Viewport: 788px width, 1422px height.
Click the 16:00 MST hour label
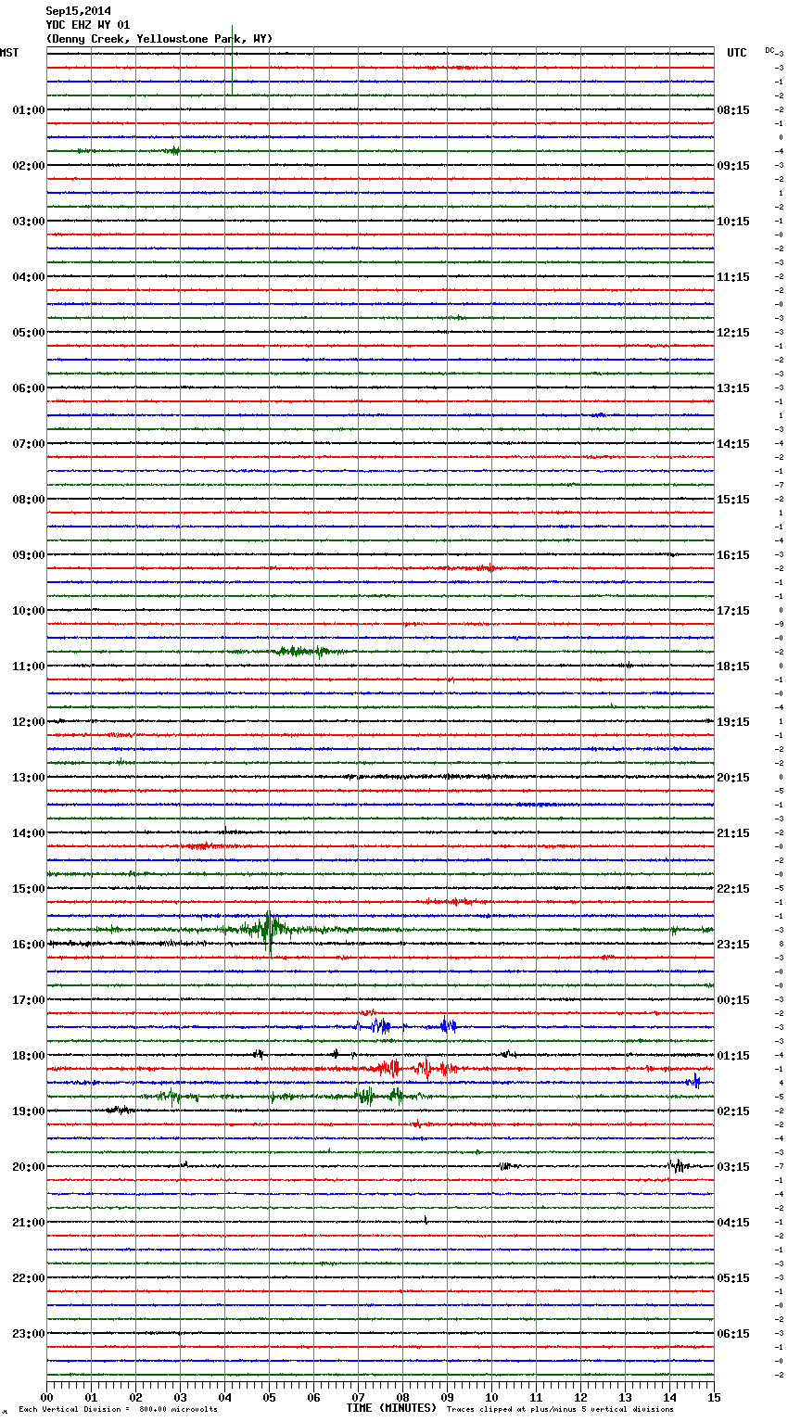[28, 945]
